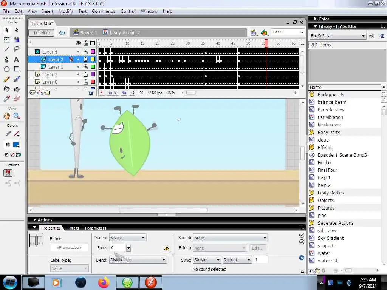Click the Frame Label input field

pos(69,248)
